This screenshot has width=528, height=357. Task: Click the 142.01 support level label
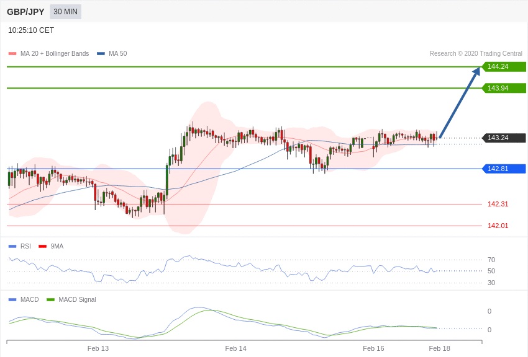[498, 226]
